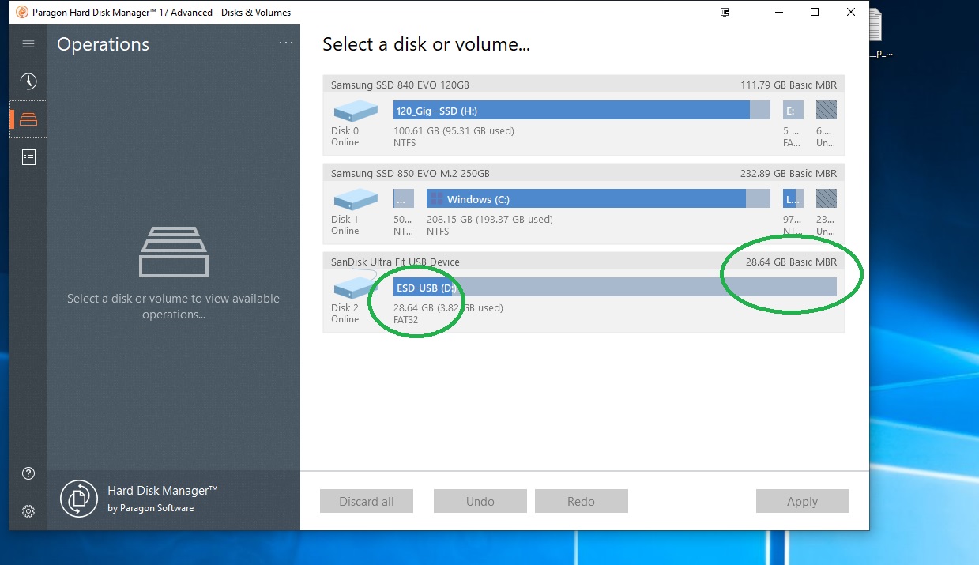Select the Windows (C:) volume
979x565 pixels.
598,199
